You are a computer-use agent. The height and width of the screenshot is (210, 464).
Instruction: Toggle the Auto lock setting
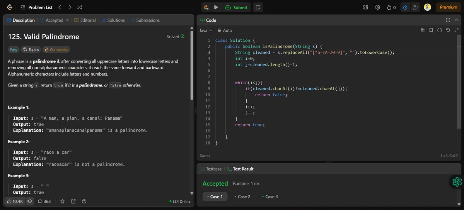[225, 30]
